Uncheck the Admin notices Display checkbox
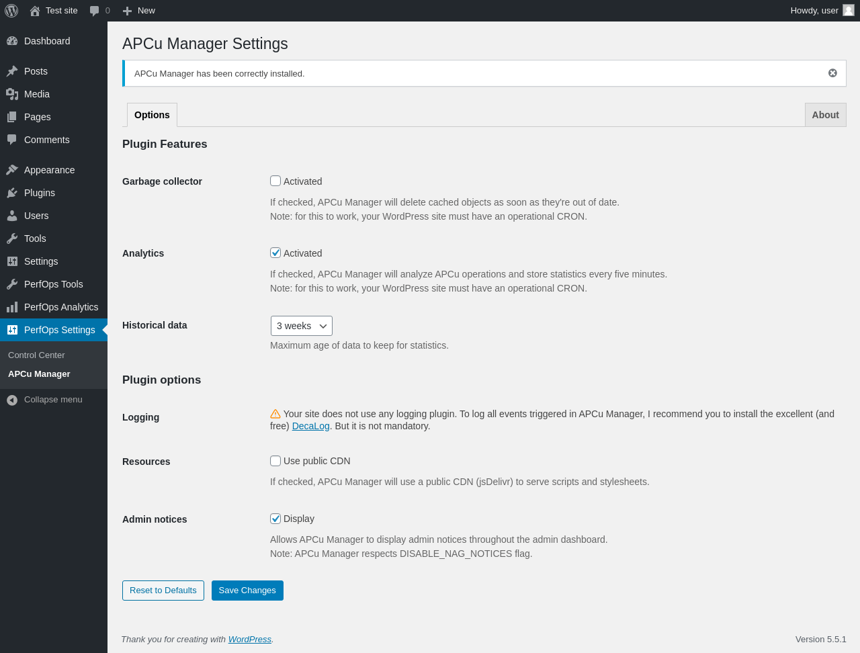This screenshot has width=860, height=653. (275, 519)
